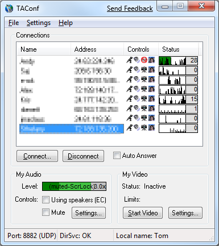Open the File menu
This screenshot has width=219, height=246.
[14, 23]
